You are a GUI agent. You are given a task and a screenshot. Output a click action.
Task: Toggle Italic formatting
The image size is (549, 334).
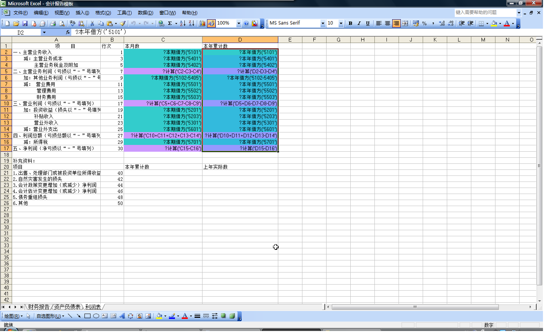tap(359, 23)
